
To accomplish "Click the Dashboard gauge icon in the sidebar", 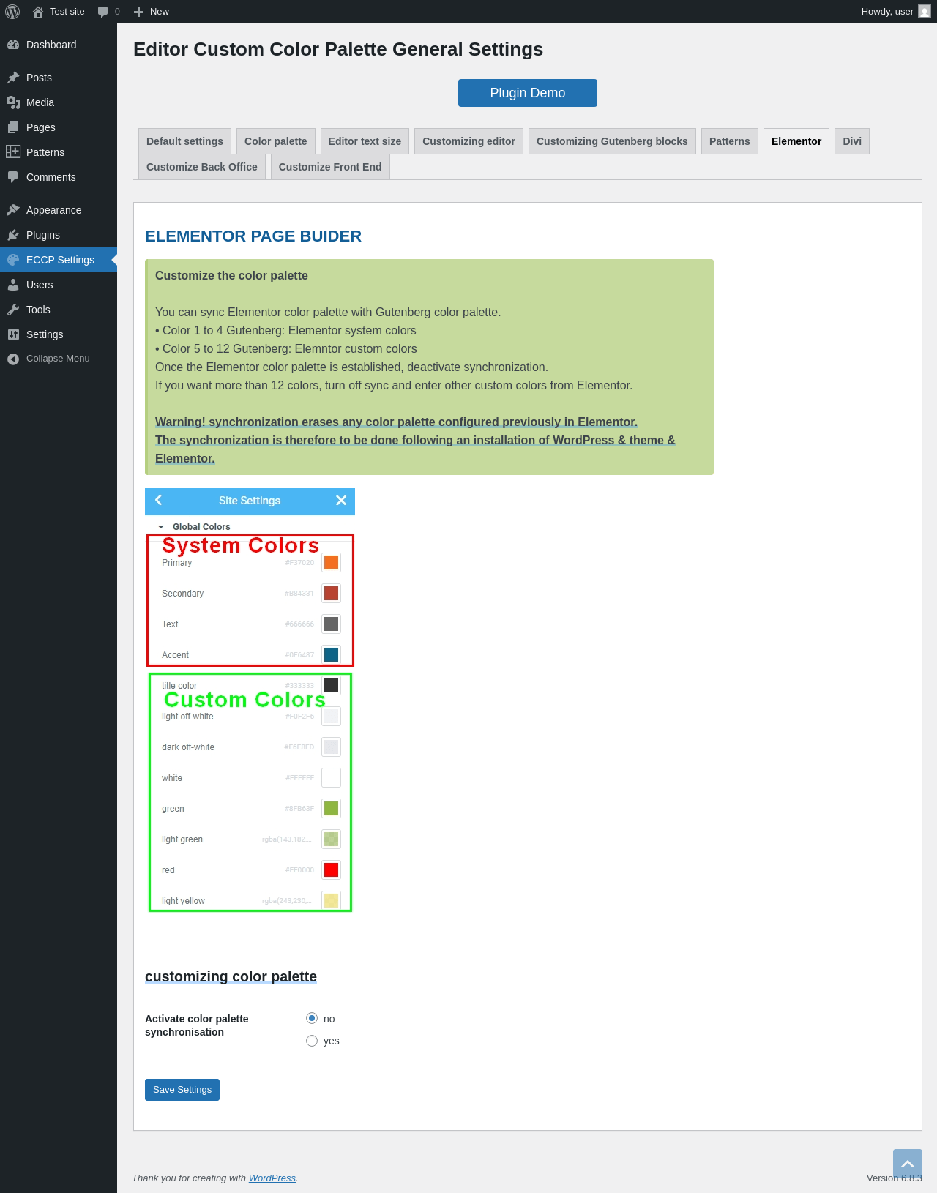I will tap(13, 45).
